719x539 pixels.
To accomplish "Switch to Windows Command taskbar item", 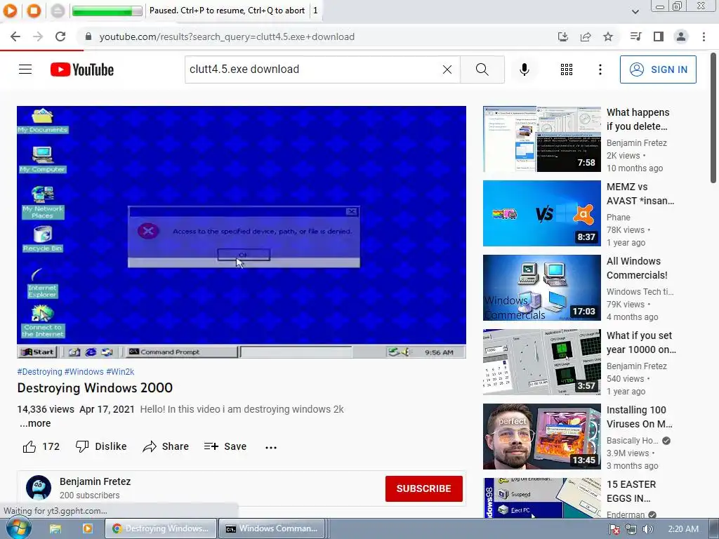I will click(x=272, y=528).
